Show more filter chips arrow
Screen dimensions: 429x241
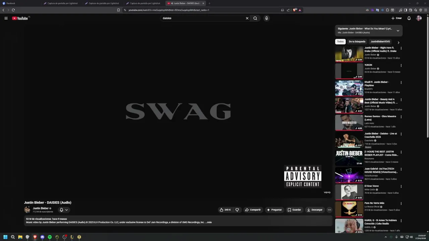click(398, 43)
